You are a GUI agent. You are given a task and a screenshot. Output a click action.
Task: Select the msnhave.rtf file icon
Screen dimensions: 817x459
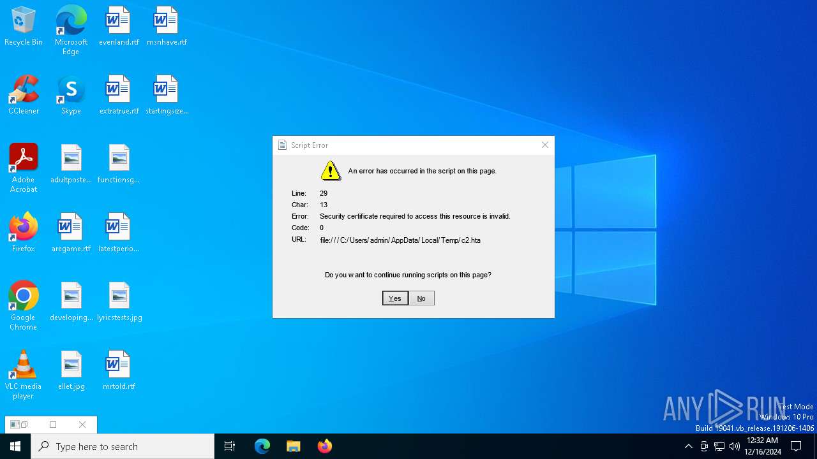coord(167,26)
